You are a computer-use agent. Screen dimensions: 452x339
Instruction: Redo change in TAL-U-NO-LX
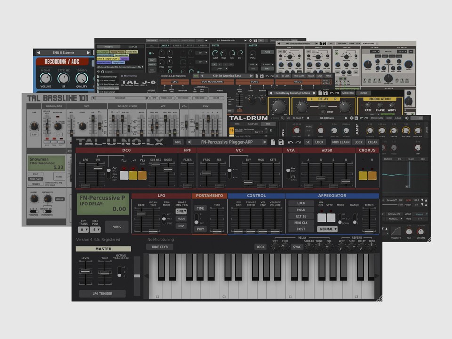click(298, 142)
